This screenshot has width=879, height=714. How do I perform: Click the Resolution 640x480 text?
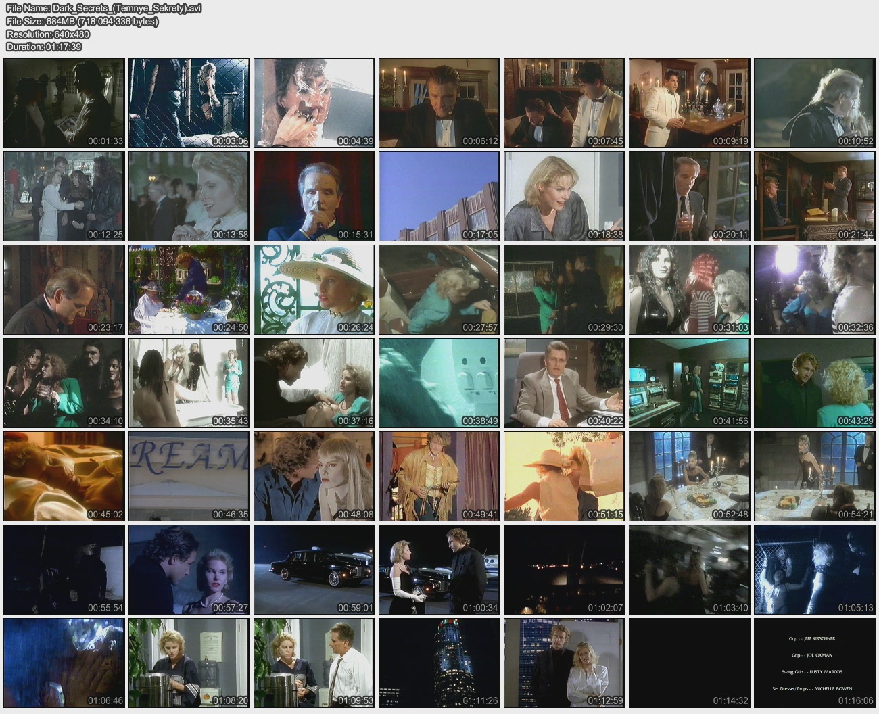tap(48, 34)
